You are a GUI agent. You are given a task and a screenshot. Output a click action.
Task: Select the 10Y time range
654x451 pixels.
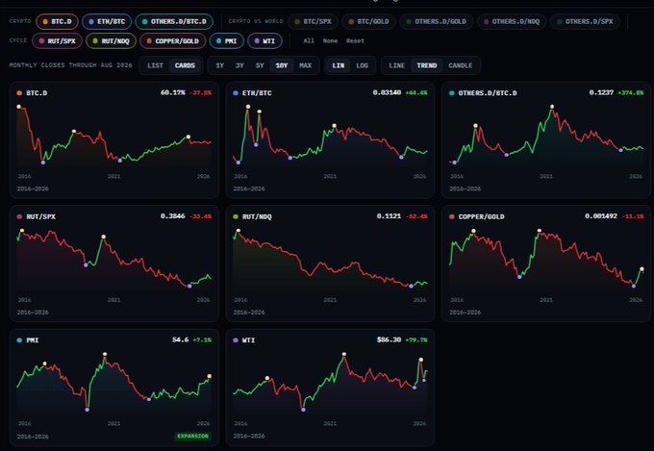[x=282, y=65]
